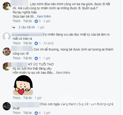Screen dimensions: 123x115
Task: Click the heart-hugging girl sticker
Action: (x=23, y=85)
